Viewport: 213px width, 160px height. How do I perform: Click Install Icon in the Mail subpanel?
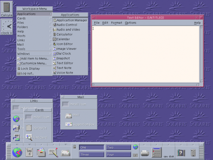[65, 104]
